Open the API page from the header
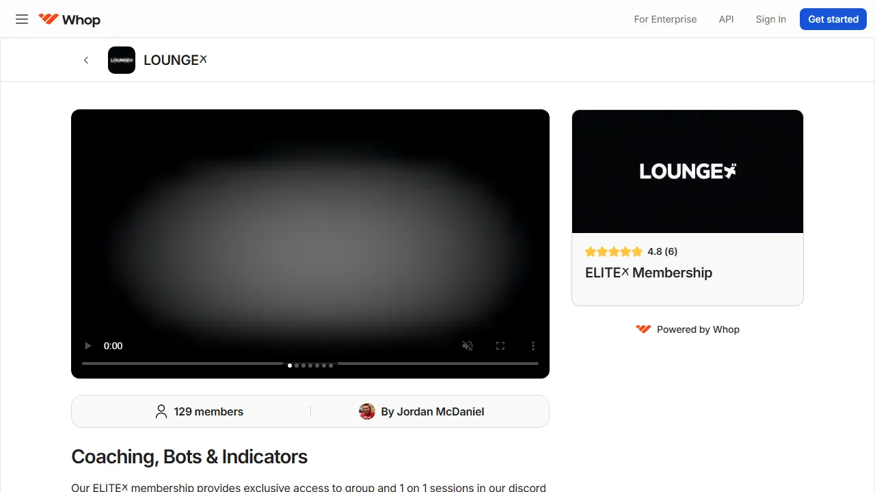The width and height of the screenshot is (875, 492). coord(726,19)
